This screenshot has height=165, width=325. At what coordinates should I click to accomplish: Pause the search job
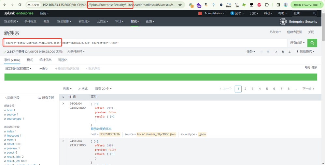tap(261, 52)
